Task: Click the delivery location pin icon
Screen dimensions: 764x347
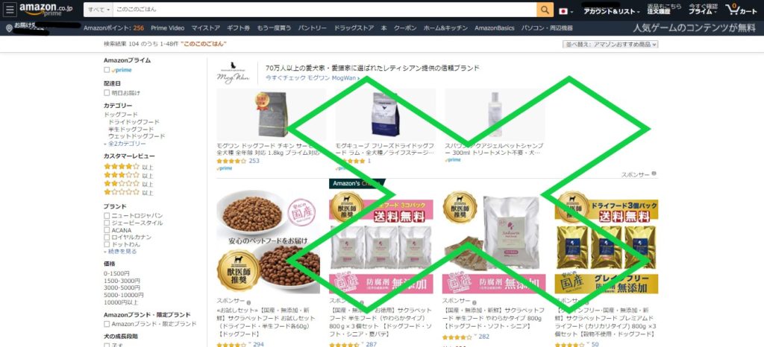Action: point(9,29)
